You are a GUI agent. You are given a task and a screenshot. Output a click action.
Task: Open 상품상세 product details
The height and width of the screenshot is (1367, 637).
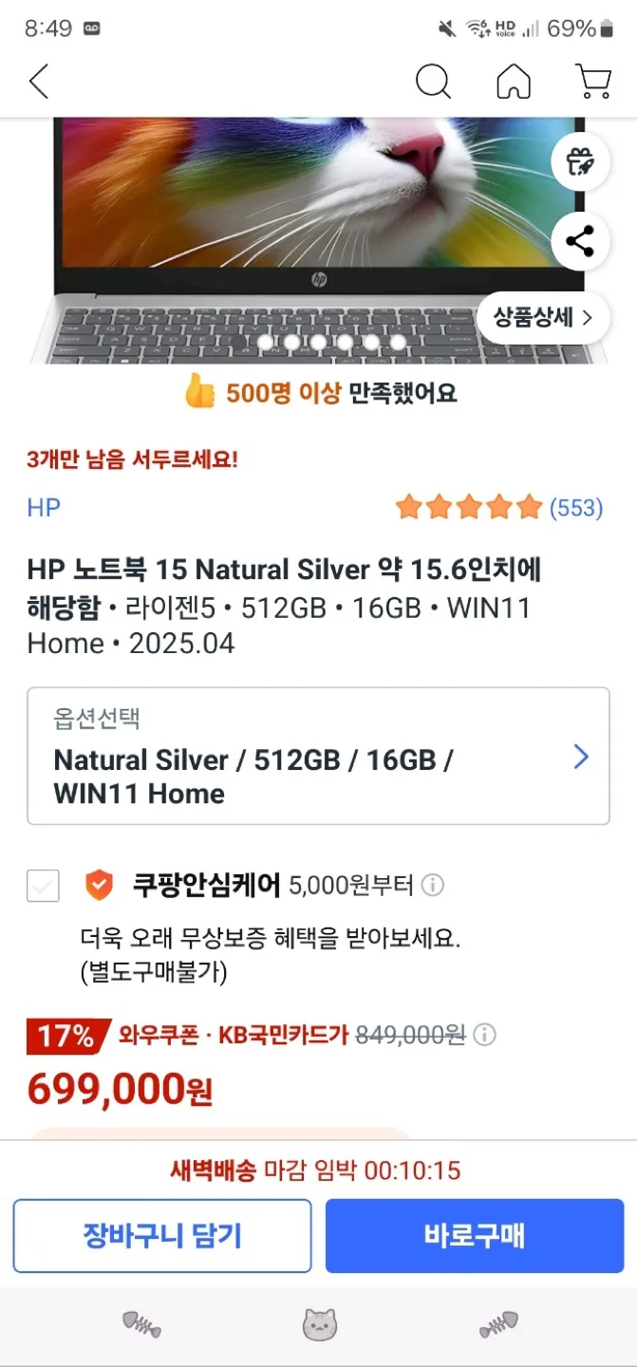[x=543, y=317]
